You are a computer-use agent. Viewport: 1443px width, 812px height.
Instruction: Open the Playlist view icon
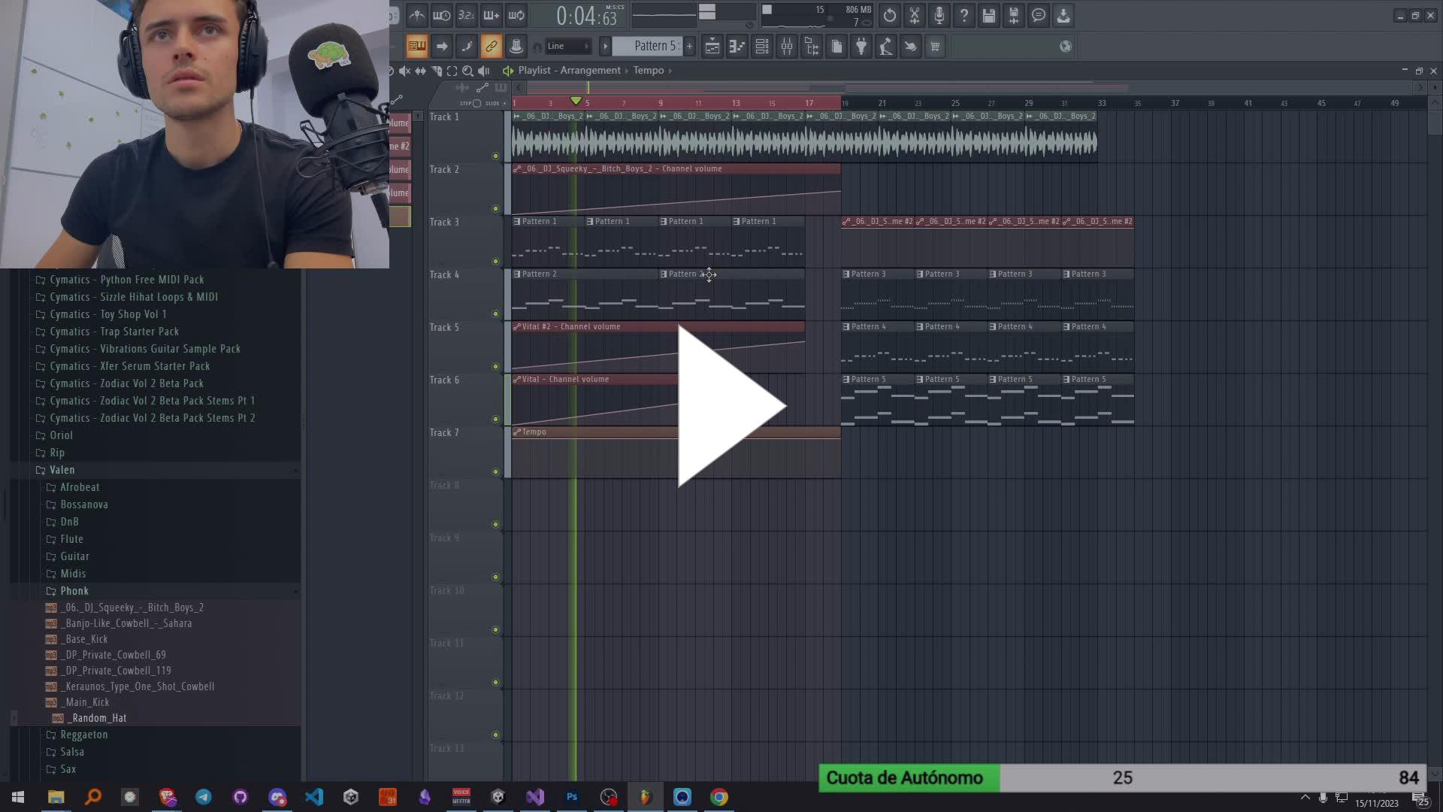(712, 47)
